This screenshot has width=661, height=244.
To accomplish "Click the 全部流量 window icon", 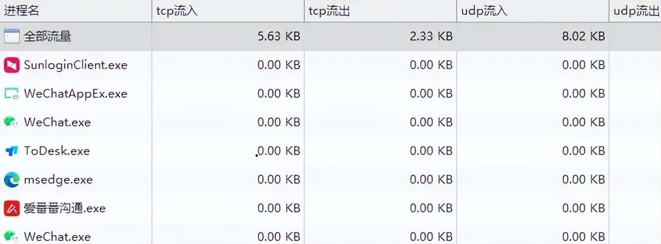I will pyautogui.click(x=11, y=36).
